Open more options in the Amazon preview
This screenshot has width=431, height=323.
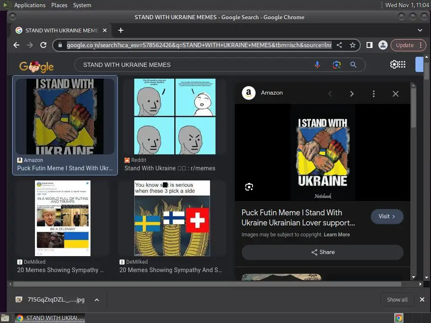pos(374,94)
